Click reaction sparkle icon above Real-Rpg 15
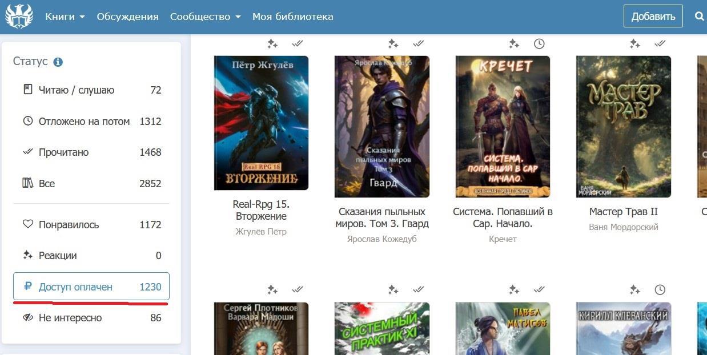Screen dimensions: 707x355 [x=272, y=44]
